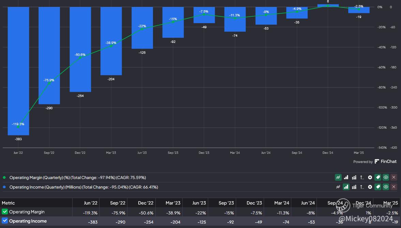Image resolution: width=401 pixels, height=228 pixels.
Task: Set Operating Income to stacked bar chart
Action: click(354, 187)
